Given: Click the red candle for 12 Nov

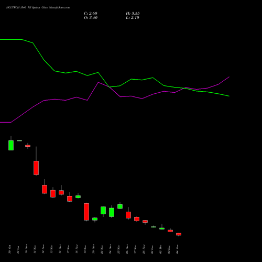Looking at the screenshot, I should [45, 189].
